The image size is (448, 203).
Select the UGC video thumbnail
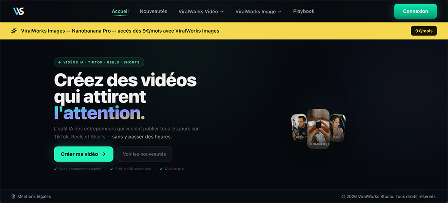coord(337,127)
